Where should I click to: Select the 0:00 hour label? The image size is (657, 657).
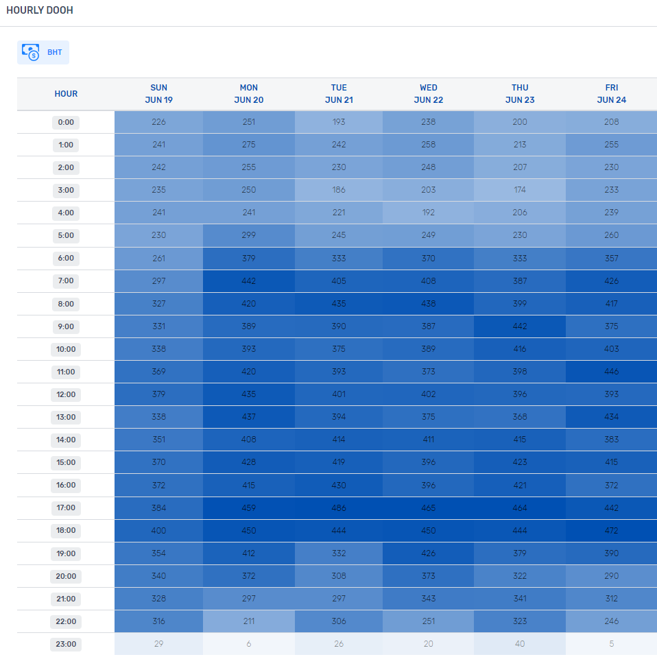(x=66, y=122)
